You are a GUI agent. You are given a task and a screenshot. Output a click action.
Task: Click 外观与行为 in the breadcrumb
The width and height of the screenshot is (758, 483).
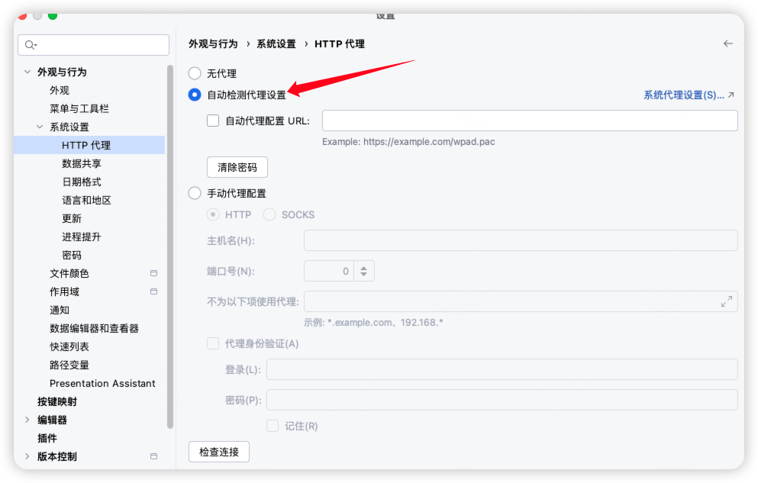point(213,44)
